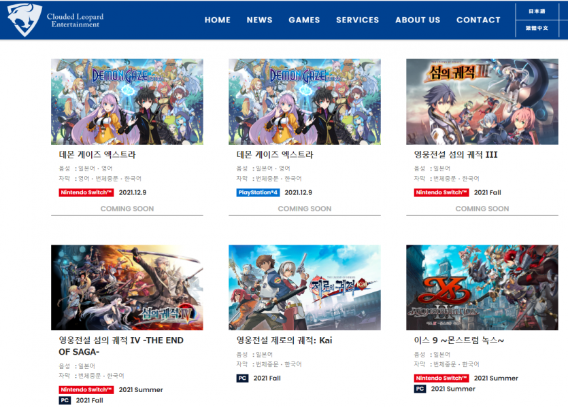Click 데몬 게이즈 엑스트라 title with Switch badge
Viewport: 568px width, 407px height.
[97, 155]
